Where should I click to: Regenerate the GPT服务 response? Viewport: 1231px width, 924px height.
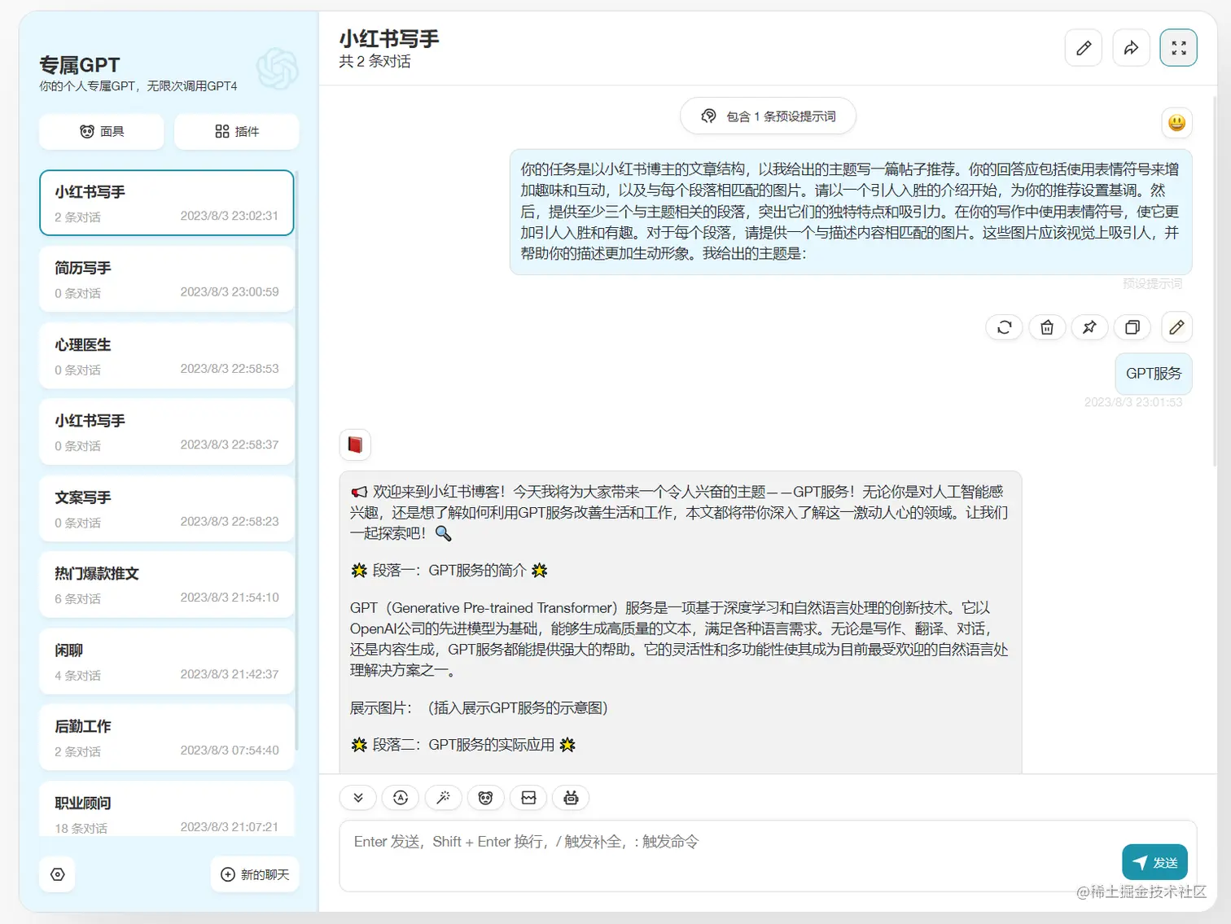[1004, 327]
